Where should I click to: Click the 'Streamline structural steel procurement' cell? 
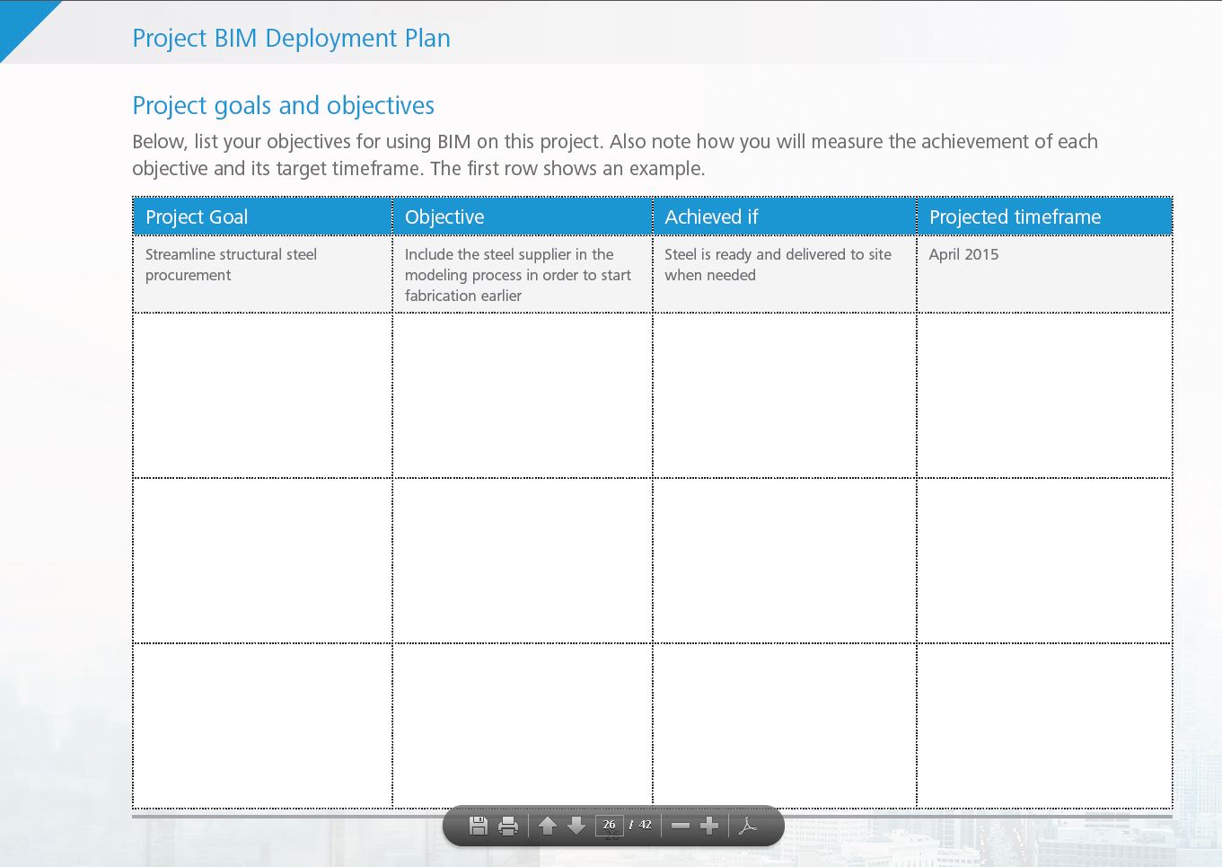262,274
